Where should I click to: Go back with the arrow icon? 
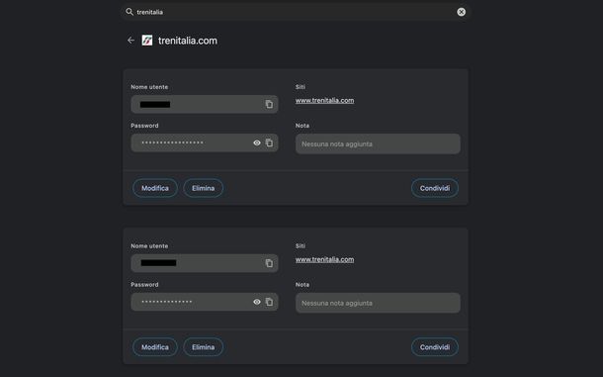click(130, 40)
